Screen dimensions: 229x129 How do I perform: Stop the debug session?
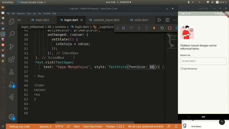pos(170,28)
